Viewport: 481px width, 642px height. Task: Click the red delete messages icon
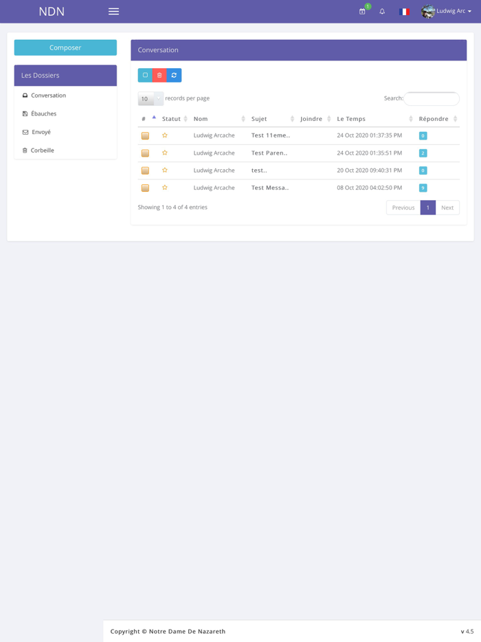click(160, 75)
